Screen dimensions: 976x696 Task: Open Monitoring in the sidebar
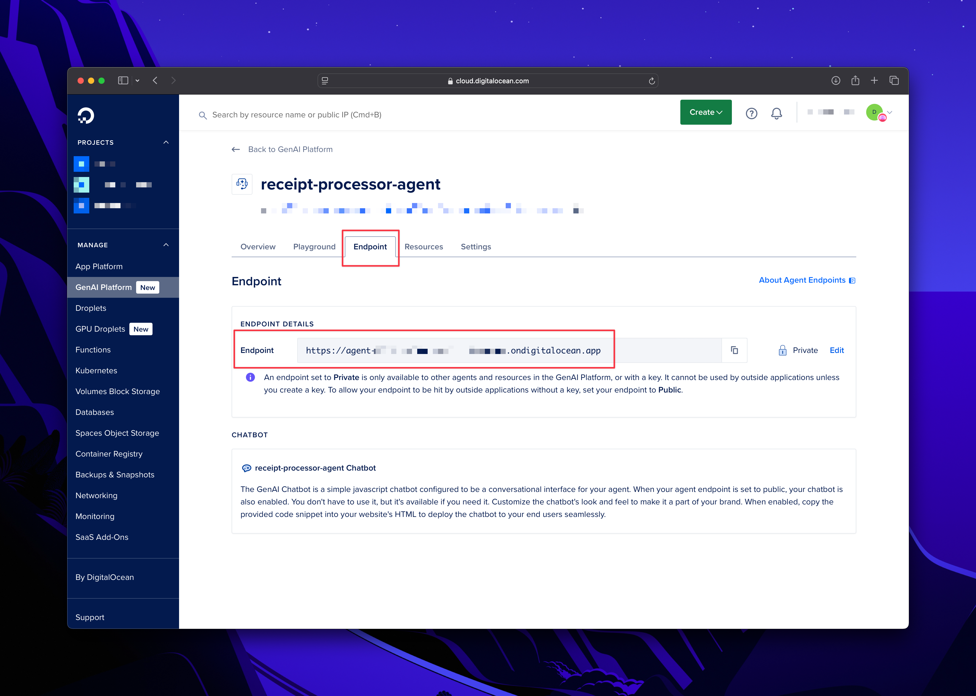coord(95,516)
